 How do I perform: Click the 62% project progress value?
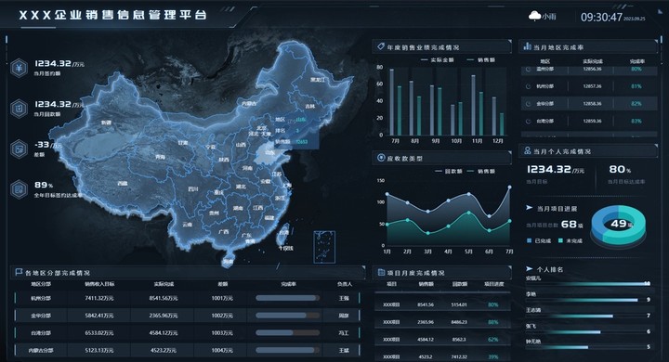[x=493, y=340]
